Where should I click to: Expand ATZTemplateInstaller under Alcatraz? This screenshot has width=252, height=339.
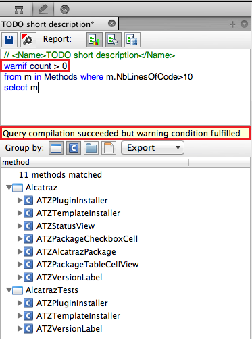pyautogui.click(x=20, y=213)
